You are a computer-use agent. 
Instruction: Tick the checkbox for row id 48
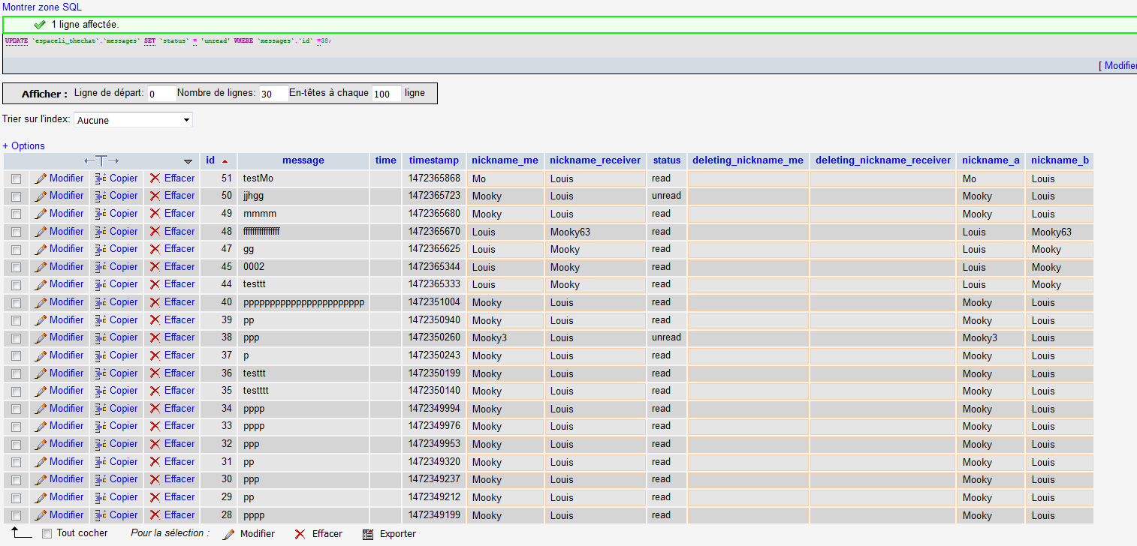pyautogui.click(x=16, y=232)
